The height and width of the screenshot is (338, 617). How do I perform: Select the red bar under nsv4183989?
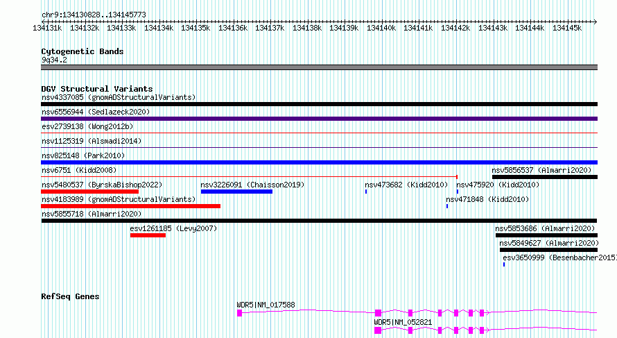(x=130, y=206)
